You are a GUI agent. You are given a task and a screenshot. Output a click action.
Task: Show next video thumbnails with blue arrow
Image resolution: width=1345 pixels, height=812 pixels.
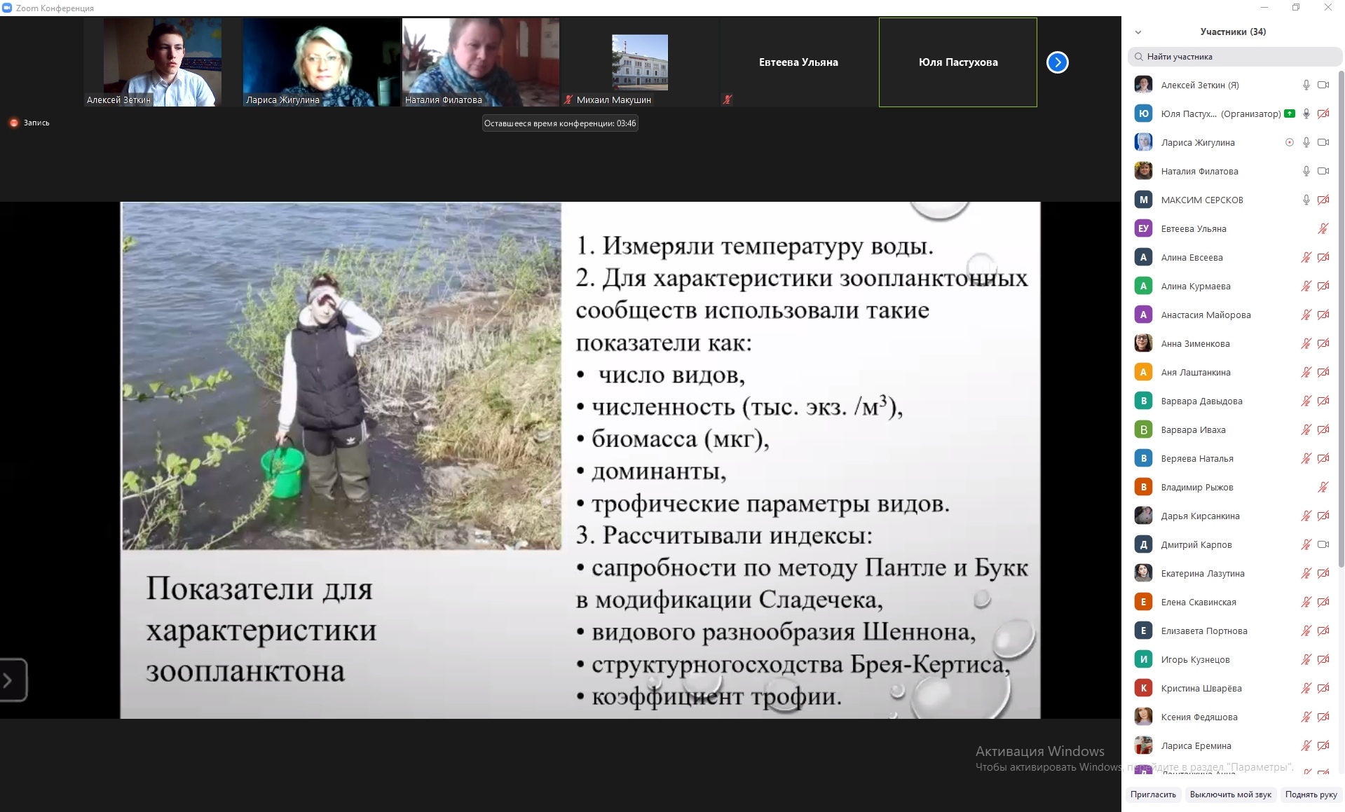pyautogui.click(x=1057, y=62)
